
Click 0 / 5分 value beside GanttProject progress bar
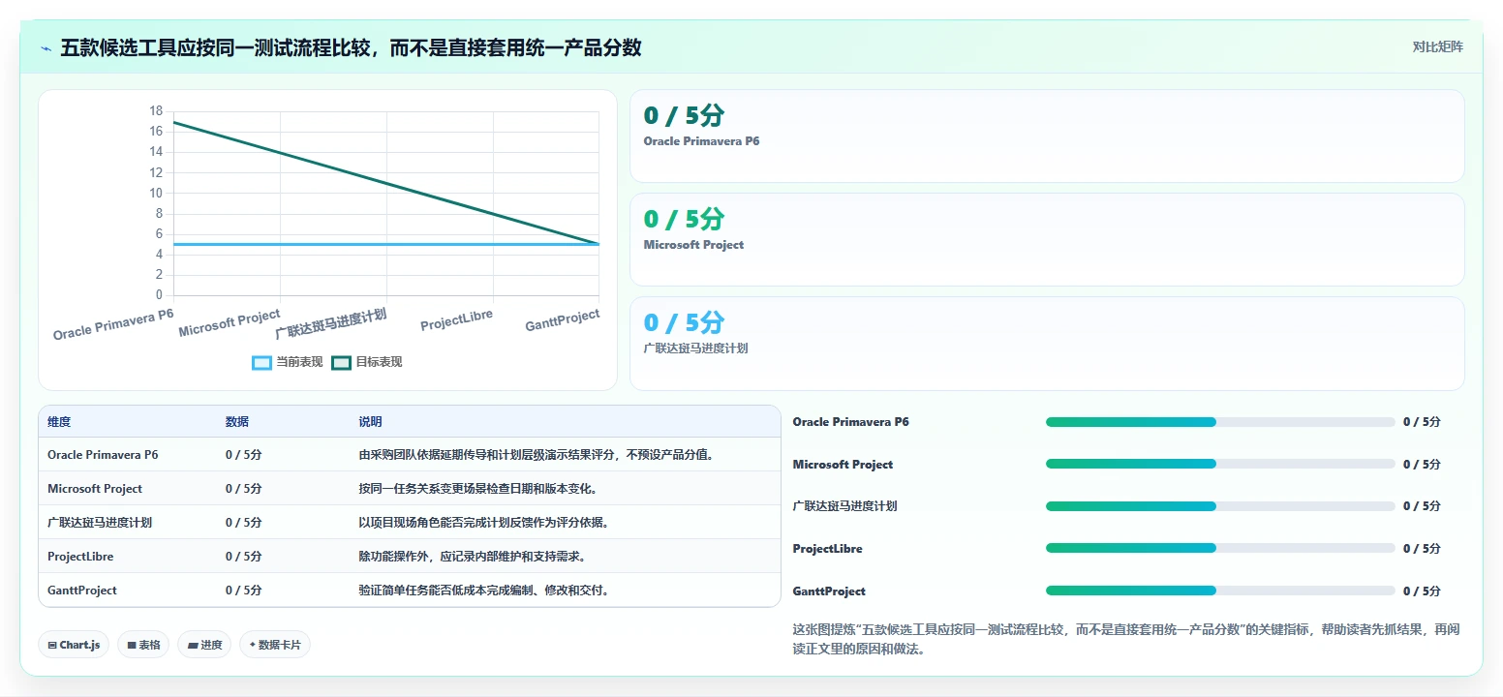click(1422, 591)
